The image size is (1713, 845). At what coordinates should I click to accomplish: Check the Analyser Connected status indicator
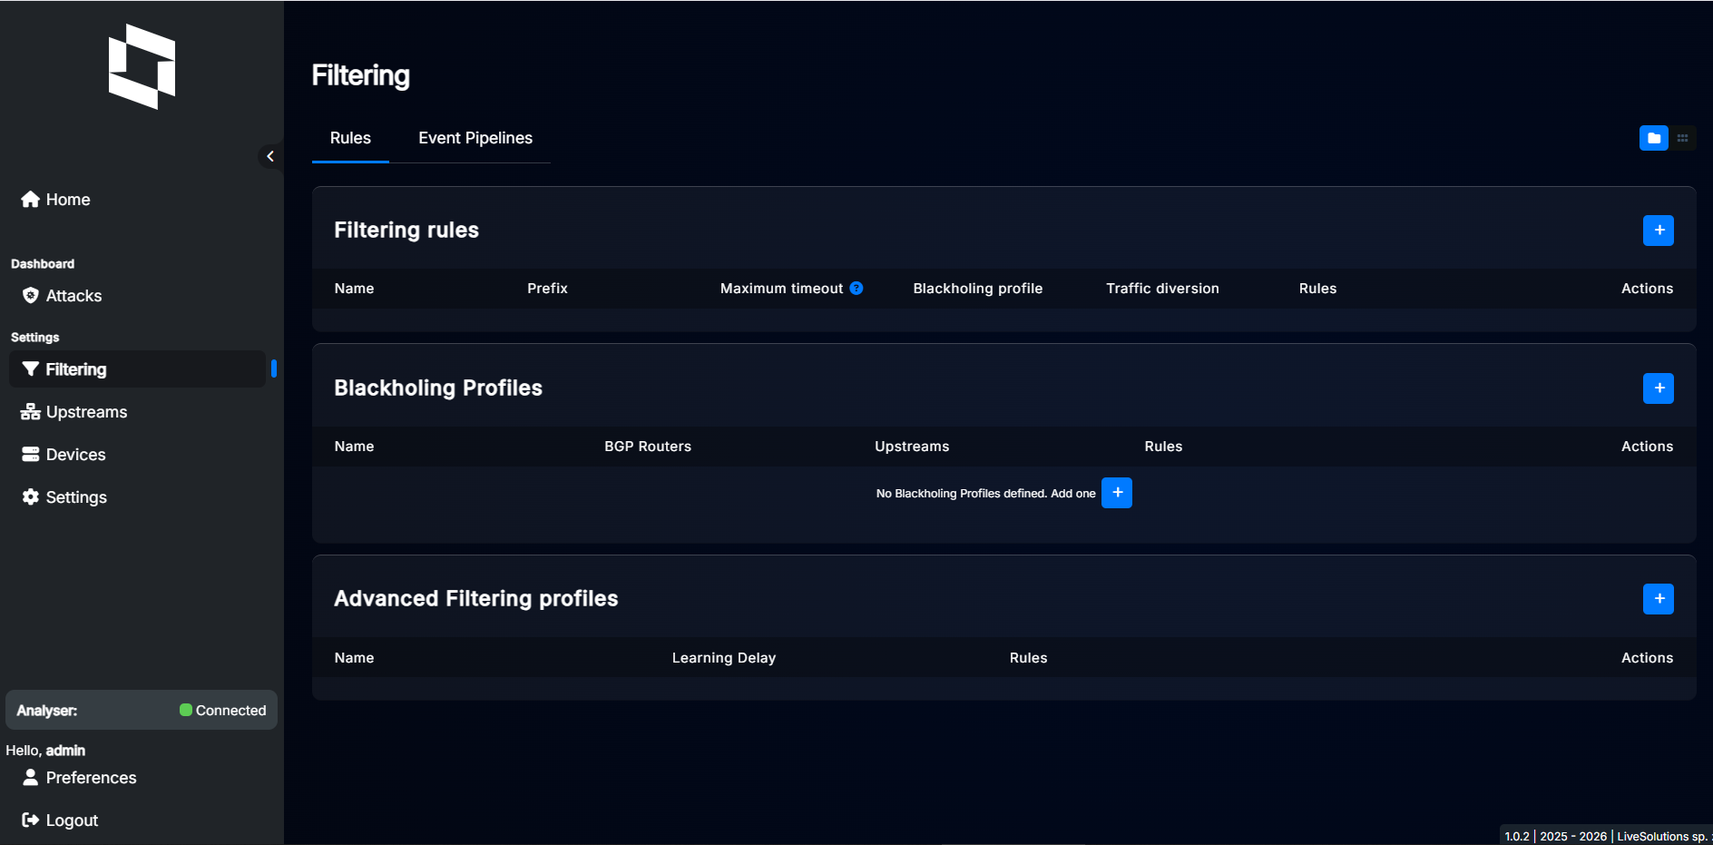pyautogui.click(x=186, y=710)
